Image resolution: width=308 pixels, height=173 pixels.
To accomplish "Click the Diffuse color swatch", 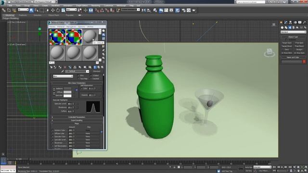I will pos(67,92).
